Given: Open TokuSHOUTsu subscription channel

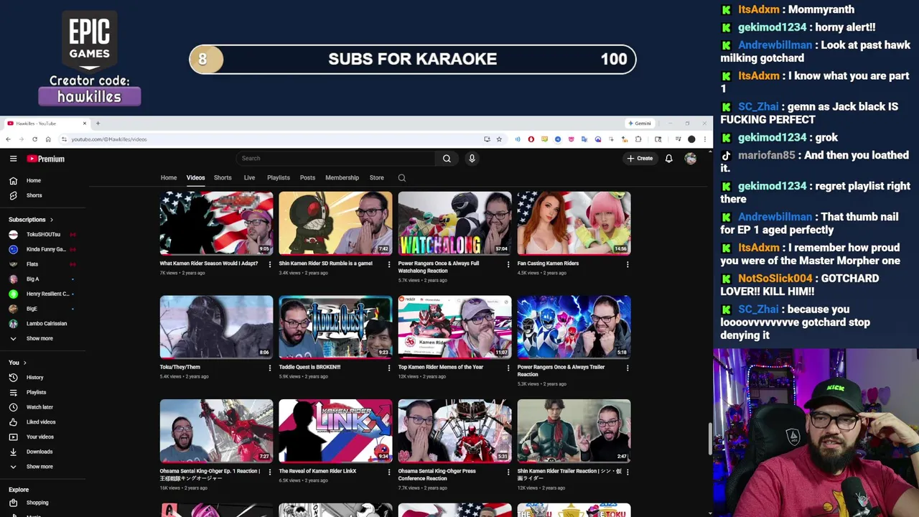Looking at the screenshot, I should pos(43,235).
